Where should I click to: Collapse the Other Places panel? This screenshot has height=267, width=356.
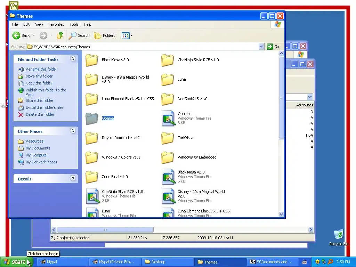pyautogui.click(x=73, y=131)
